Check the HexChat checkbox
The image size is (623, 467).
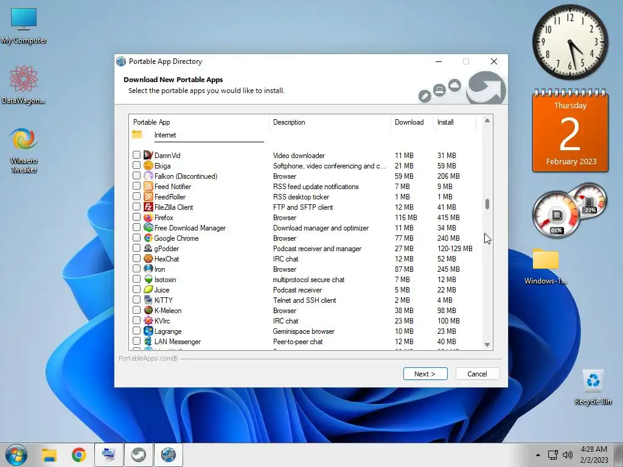click(x=136, y=258)
